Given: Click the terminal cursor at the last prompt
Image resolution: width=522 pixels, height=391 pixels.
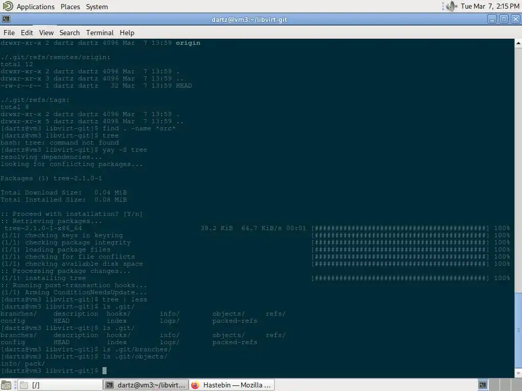Looking at the screenshot, I should pyautogui.click(x=105, y=371).
